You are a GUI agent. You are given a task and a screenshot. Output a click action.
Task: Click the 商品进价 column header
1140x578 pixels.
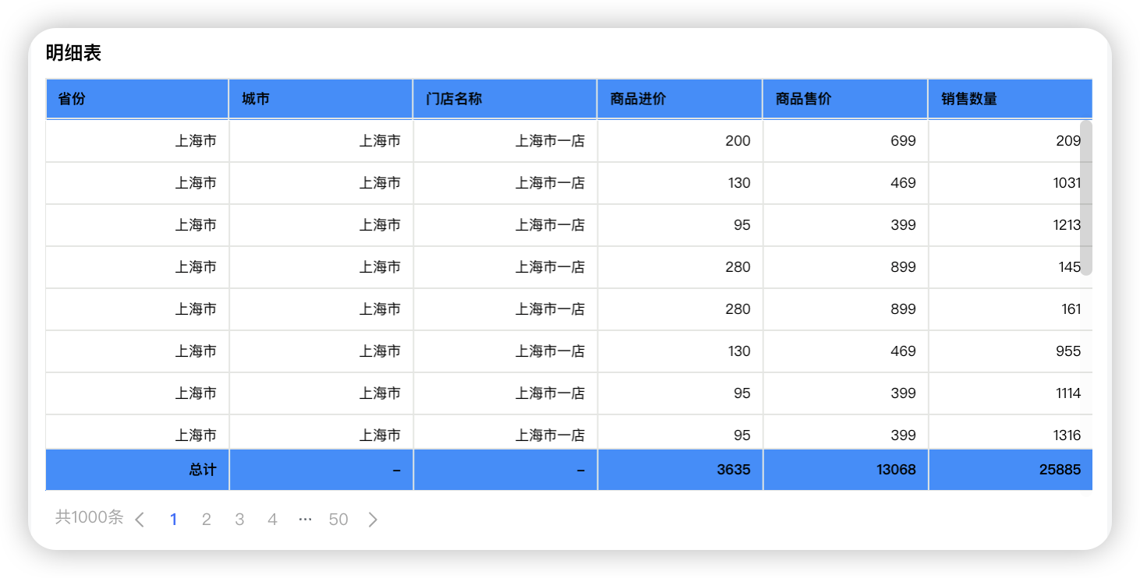tap(679, 99)
